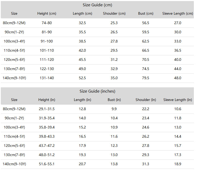
Task: Click sleeve length value 18.9
Action: 178,164
